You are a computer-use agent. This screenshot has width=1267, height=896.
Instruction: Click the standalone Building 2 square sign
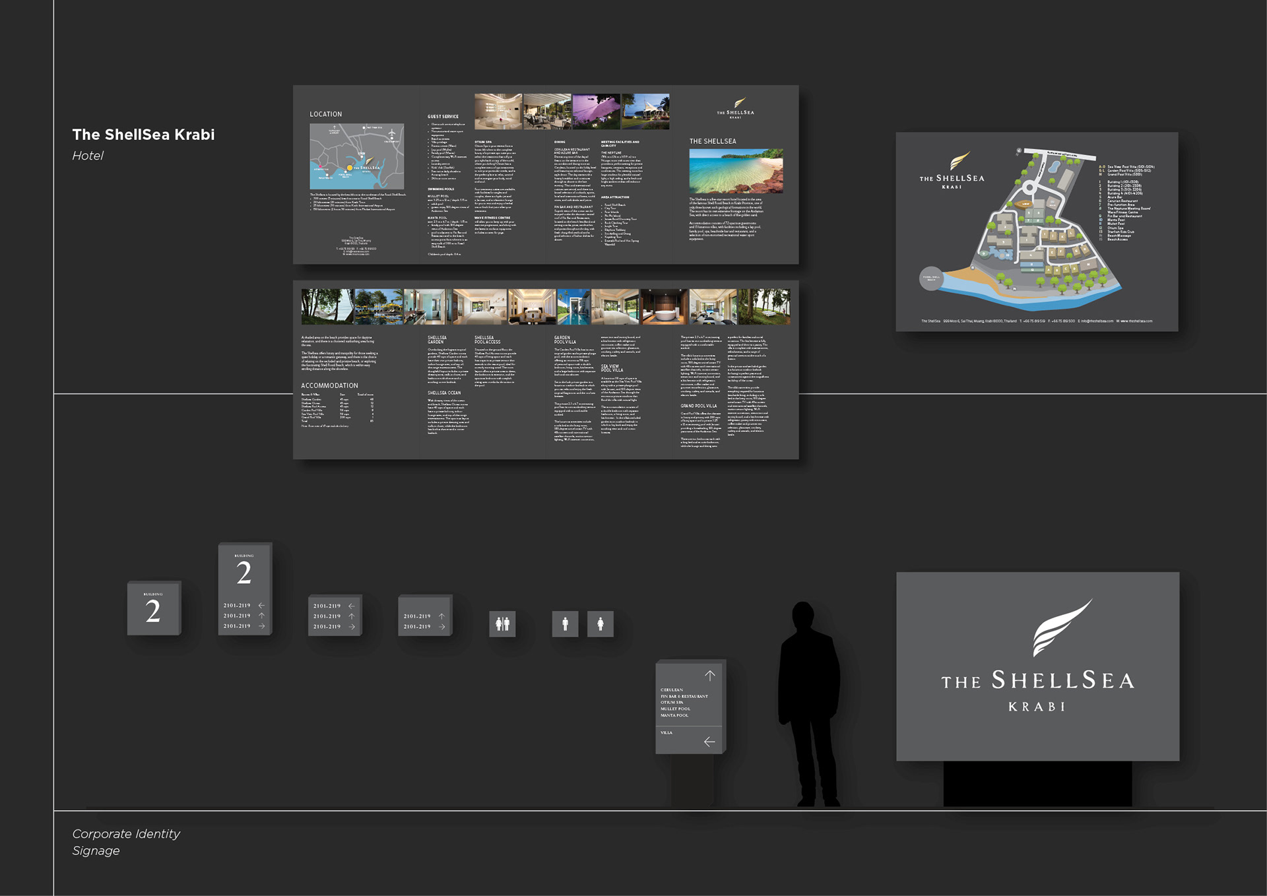(153, 608)
